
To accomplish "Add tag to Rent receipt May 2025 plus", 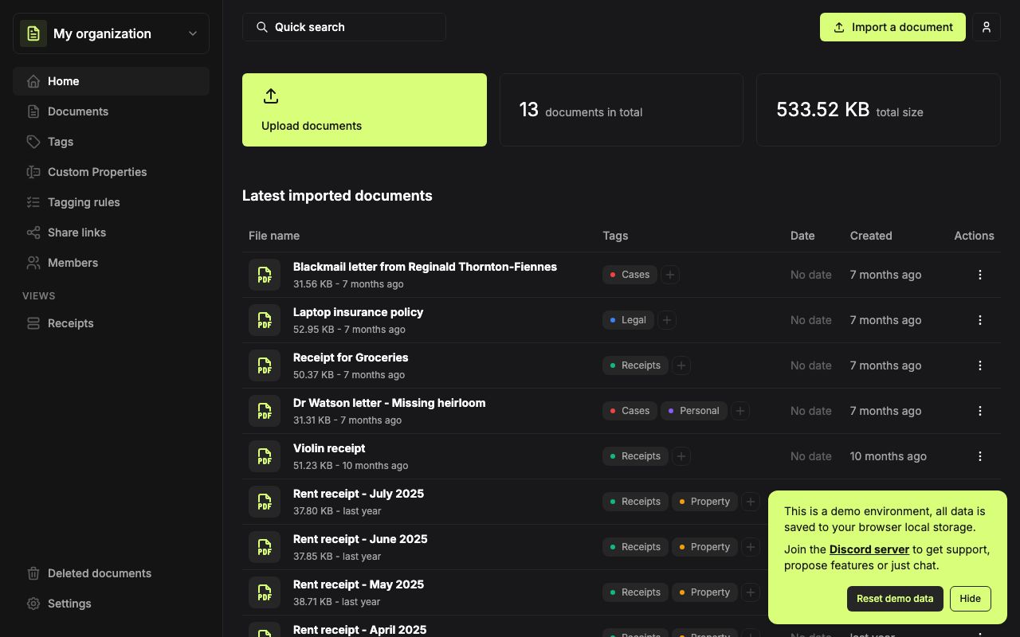I will (x=751, y=592).
